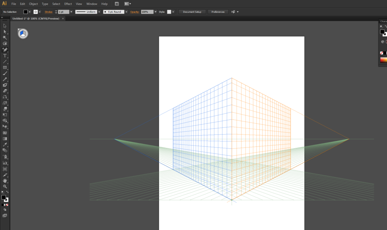387x230 pixels.
Task: Select the Column Graph tool
Action: [5, 163]
